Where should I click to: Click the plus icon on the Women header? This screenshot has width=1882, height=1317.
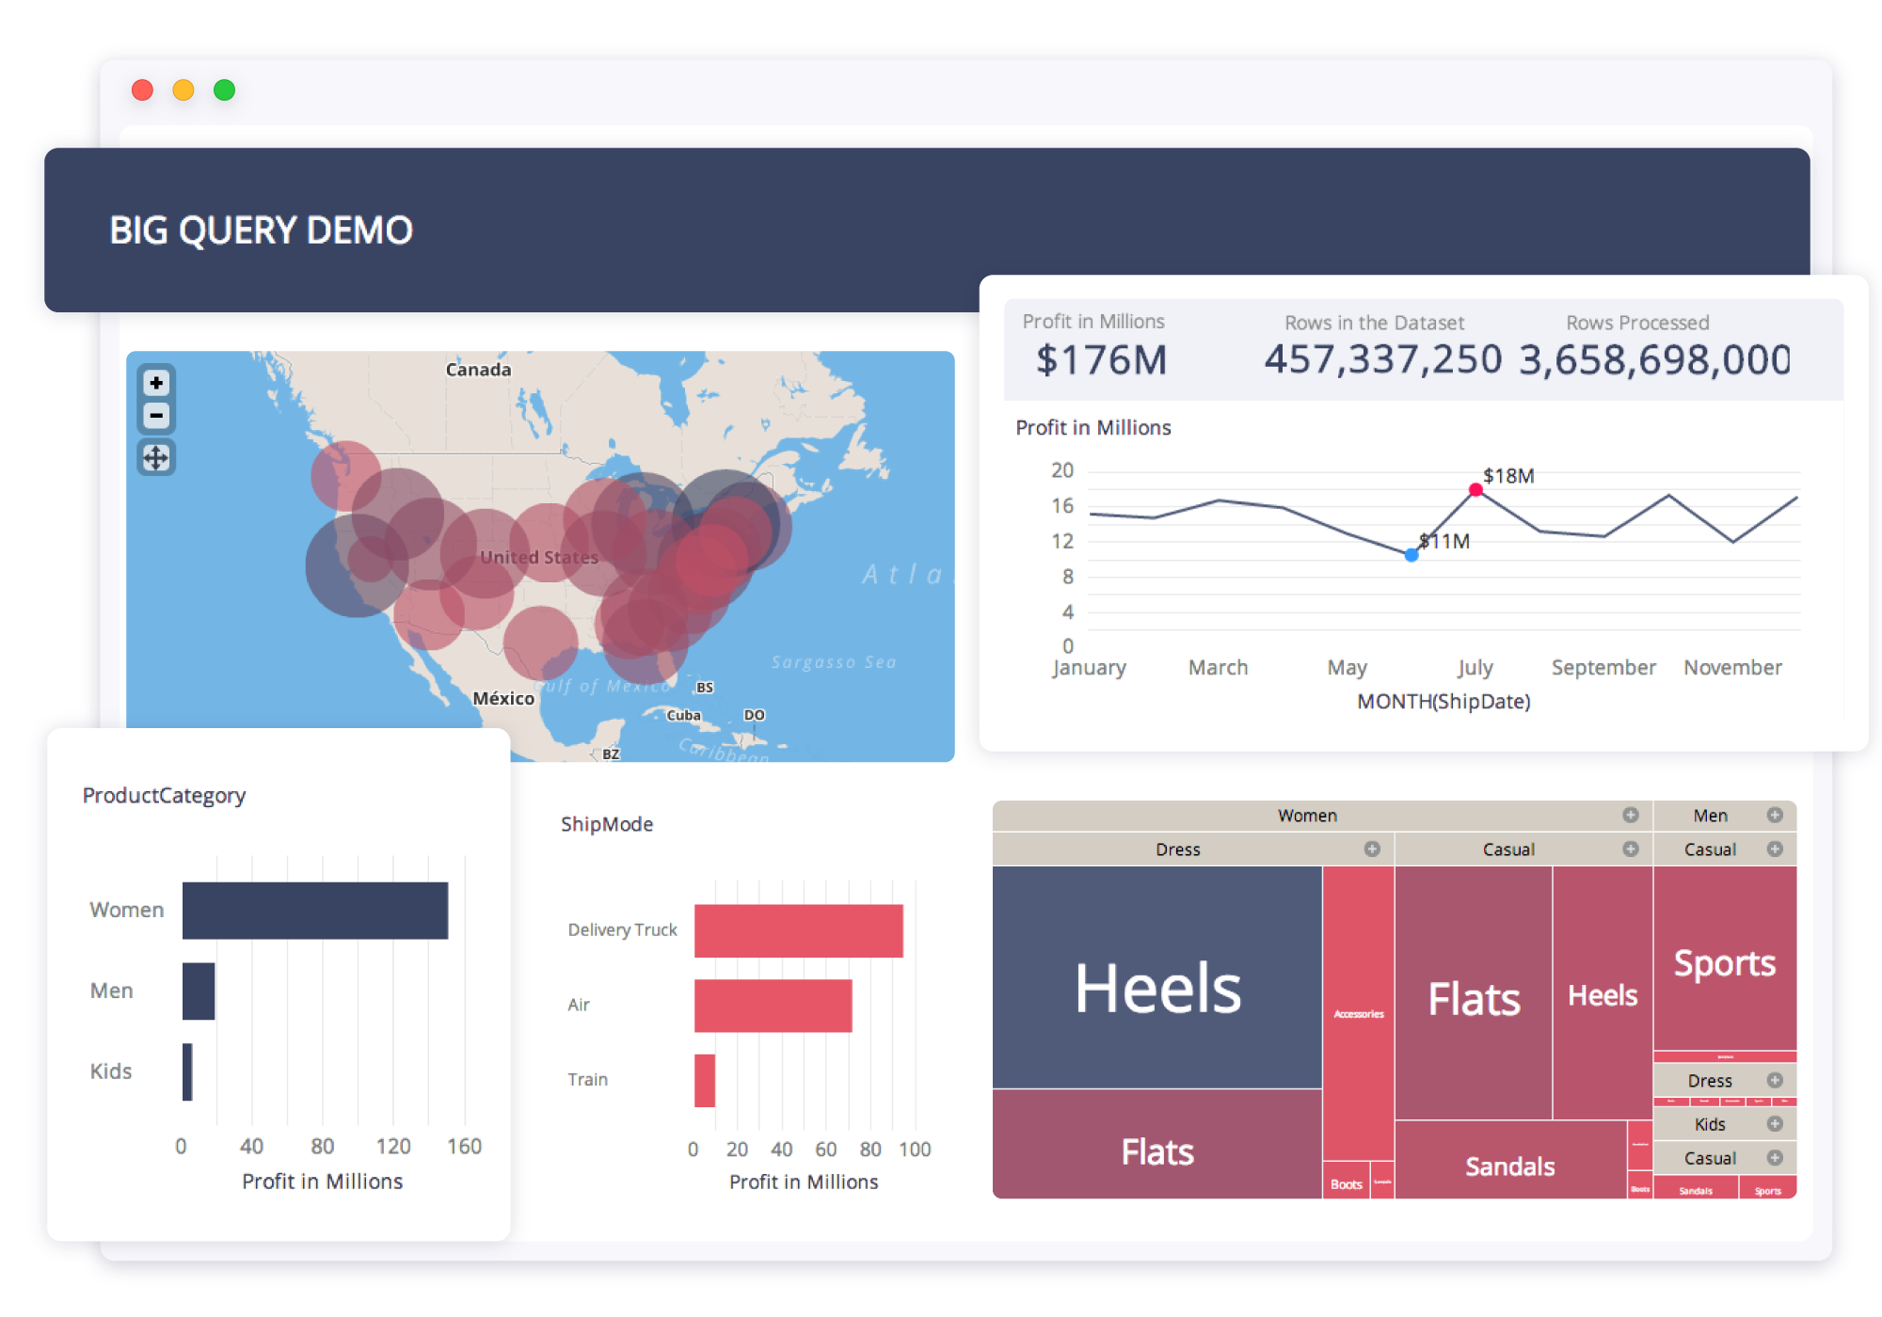coord(1631,816)
